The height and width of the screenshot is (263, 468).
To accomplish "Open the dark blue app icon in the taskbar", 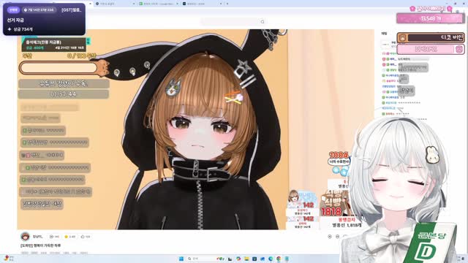I will tap(254, 259).
